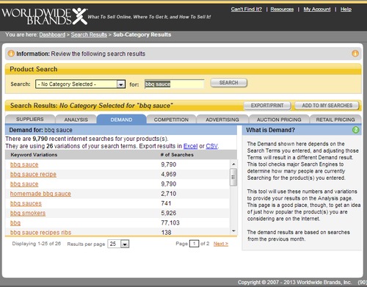Click the 138 searches value
This screenshot has height=287, width=367.
(x=166, y=233)
